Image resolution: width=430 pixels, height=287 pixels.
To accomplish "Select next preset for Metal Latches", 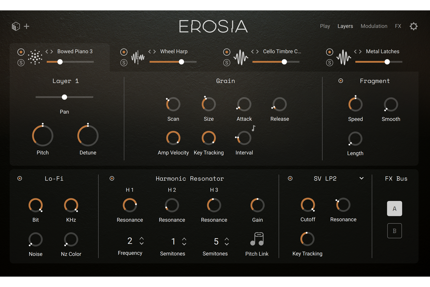I will pos(360,52).
